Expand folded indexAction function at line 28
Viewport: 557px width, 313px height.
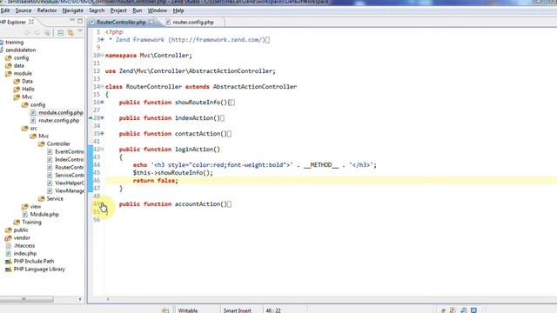coord(103,118)
